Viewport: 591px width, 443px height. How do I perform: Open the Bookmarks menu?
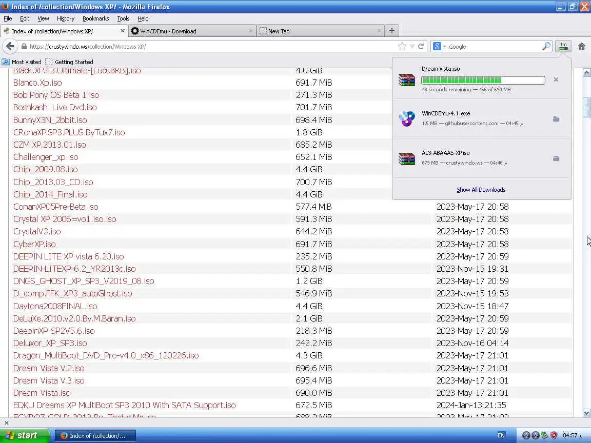point(95,18)
